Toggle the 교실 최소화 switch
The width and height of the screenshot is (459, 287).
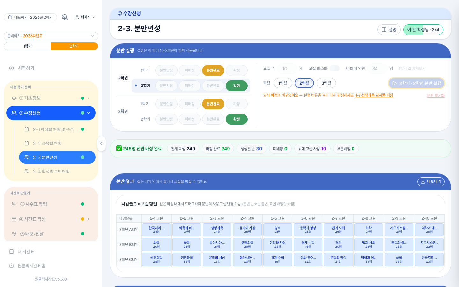(335, 69)
